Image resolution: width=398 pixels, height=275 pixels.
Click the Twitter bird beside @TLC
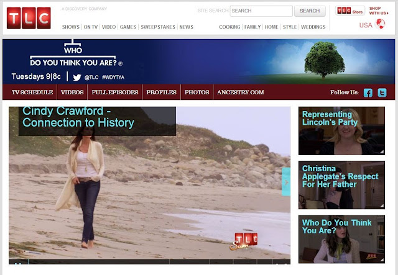pos(77,78)
